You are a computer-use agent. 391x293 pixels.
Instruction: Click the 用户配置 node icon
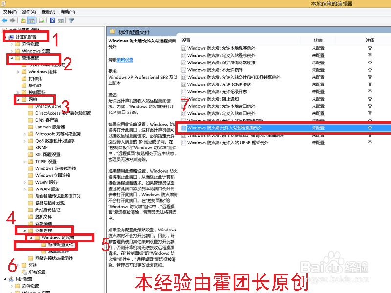[11, 279]
